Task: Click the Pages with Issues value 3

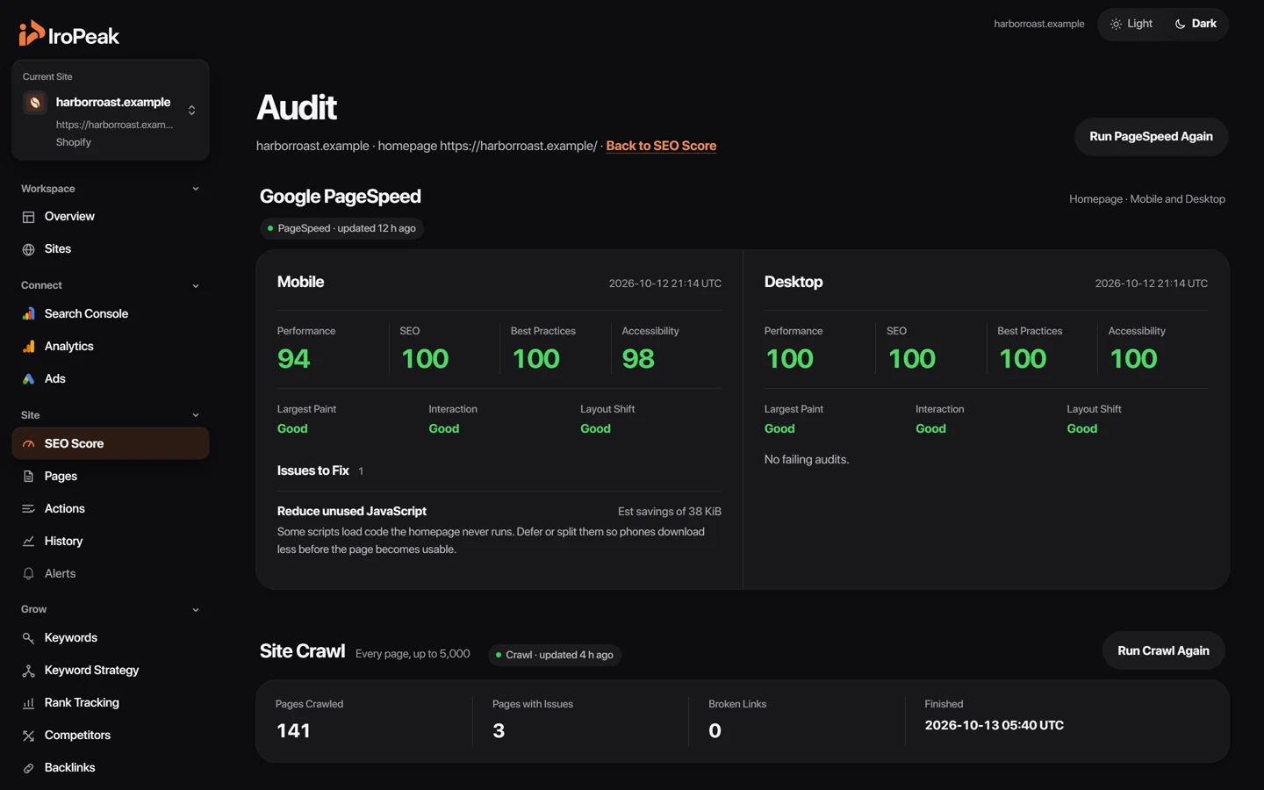Action: tap(499, 730)
